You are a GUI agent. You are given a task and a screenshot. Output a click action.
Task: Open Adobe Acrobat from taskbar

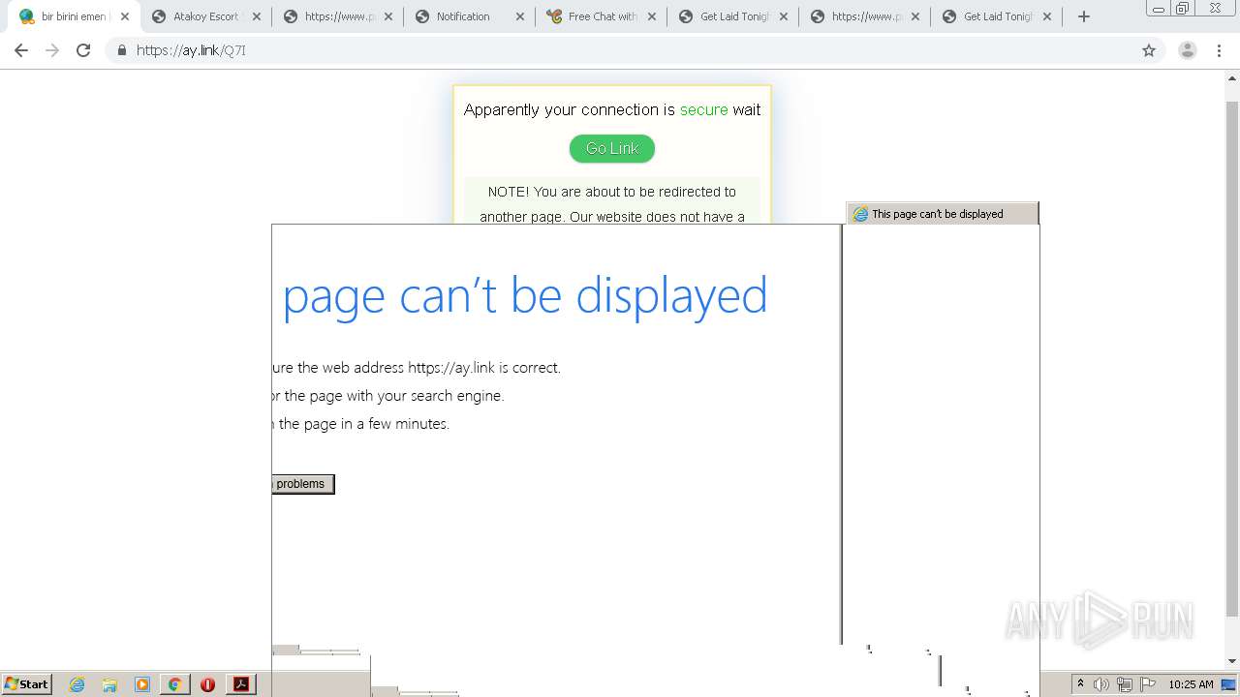(x=241, y=684)
